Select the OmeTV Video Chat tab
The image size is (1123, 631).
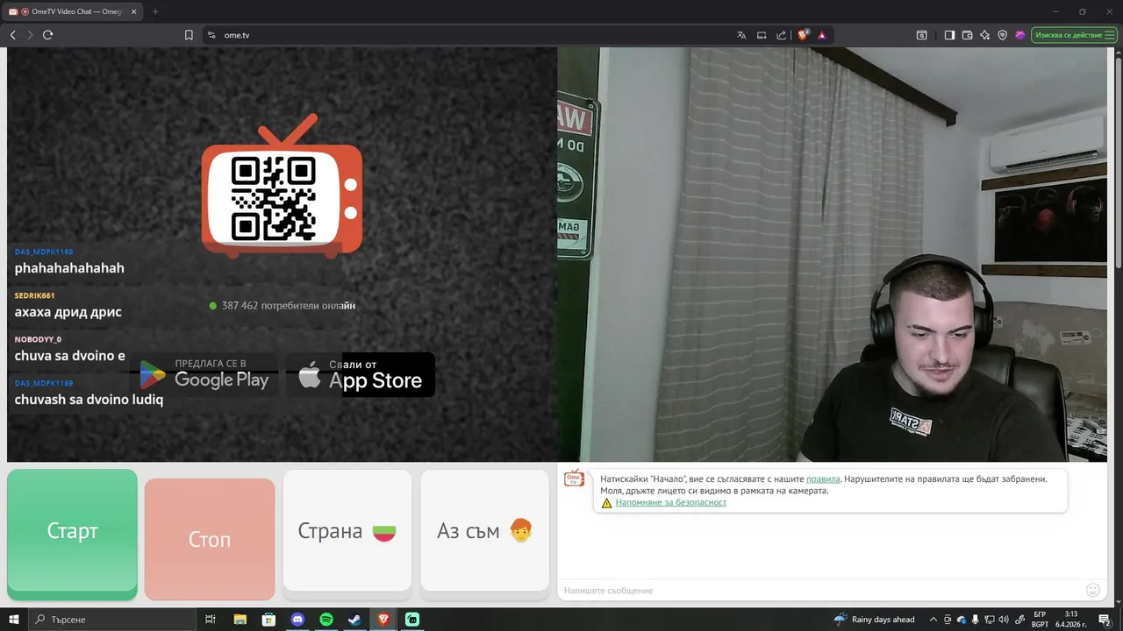tap(75, 11)
